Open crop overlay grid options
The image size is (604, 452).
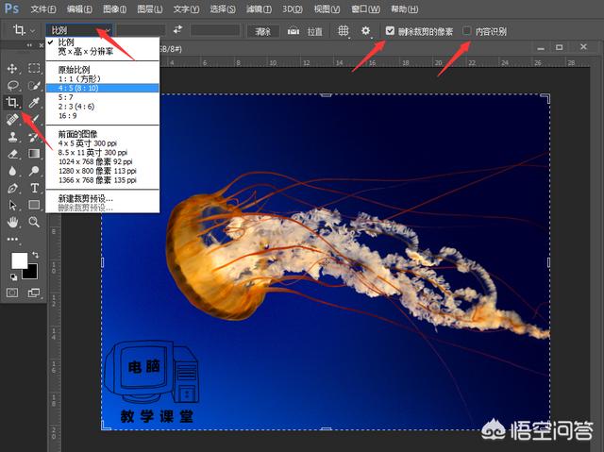344,30
